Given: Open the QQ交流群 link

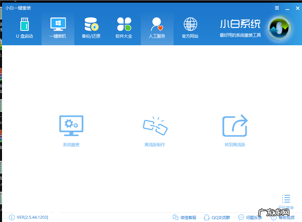Looking at the screenshot, I should click(221, 217).
